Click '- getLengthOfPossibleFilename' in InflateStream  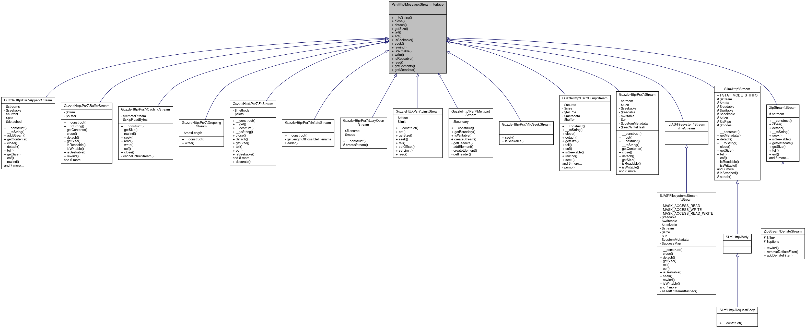coord(308,139)
